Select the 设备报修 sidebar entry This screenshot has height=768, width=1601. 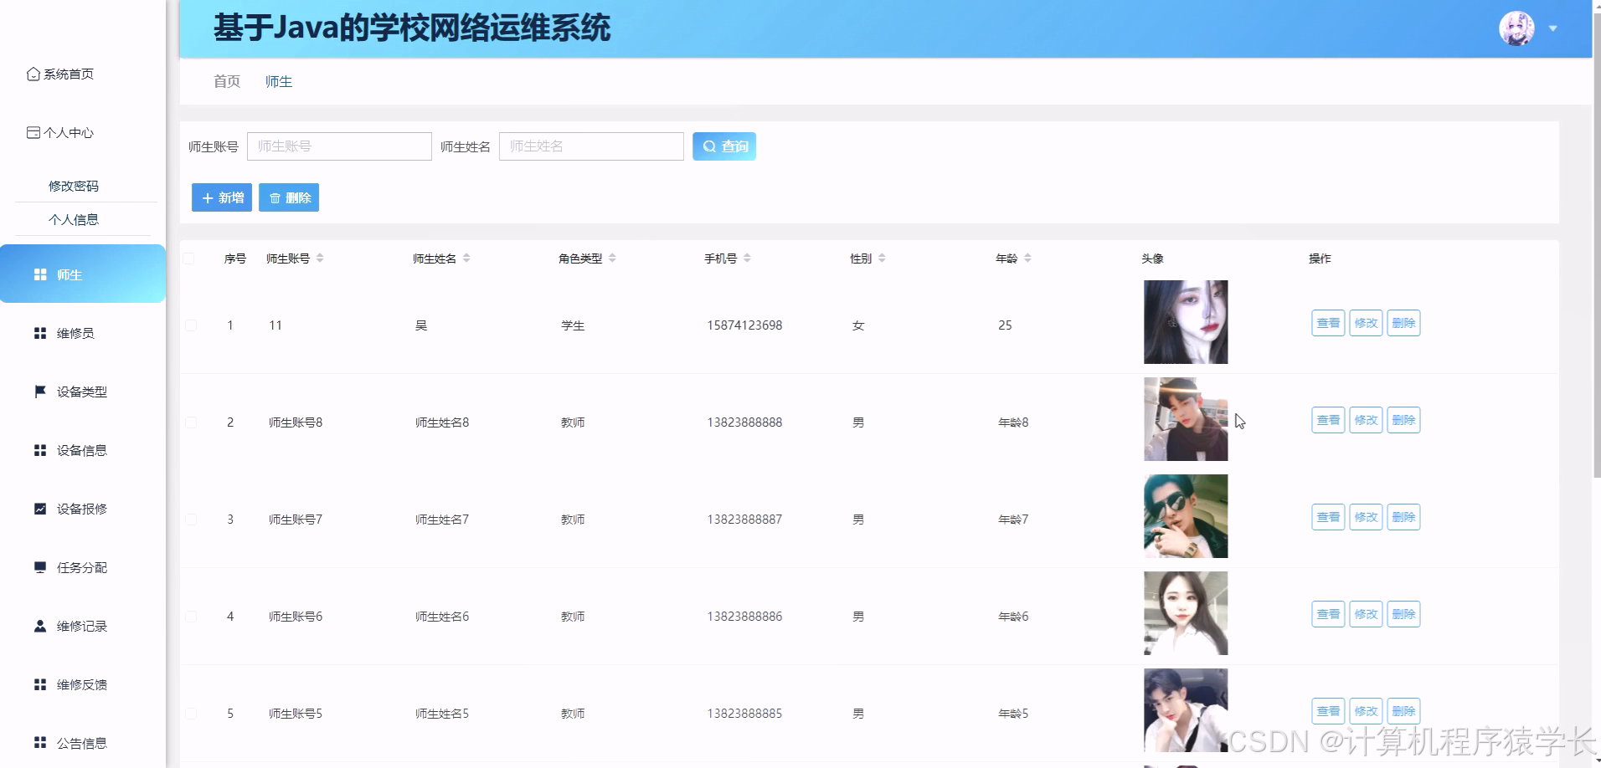(81, 508)
